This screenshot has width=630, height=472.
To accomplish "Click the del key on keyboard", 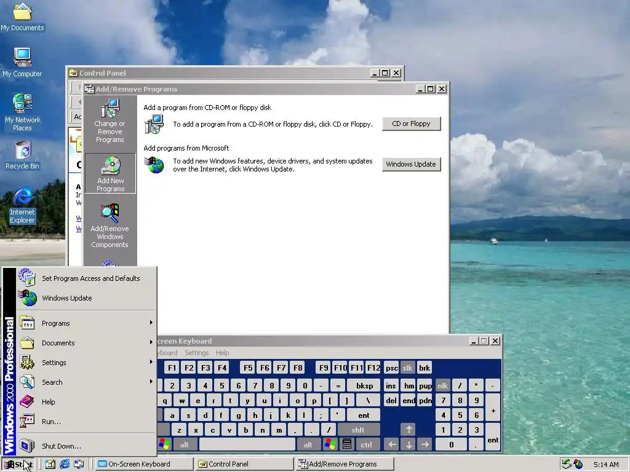I will tap(391, 401).
